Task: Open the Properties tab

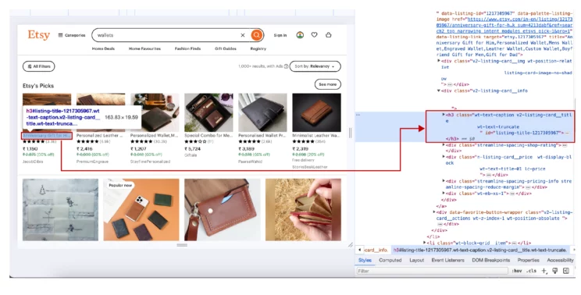Action: click(x=529, y=260)
